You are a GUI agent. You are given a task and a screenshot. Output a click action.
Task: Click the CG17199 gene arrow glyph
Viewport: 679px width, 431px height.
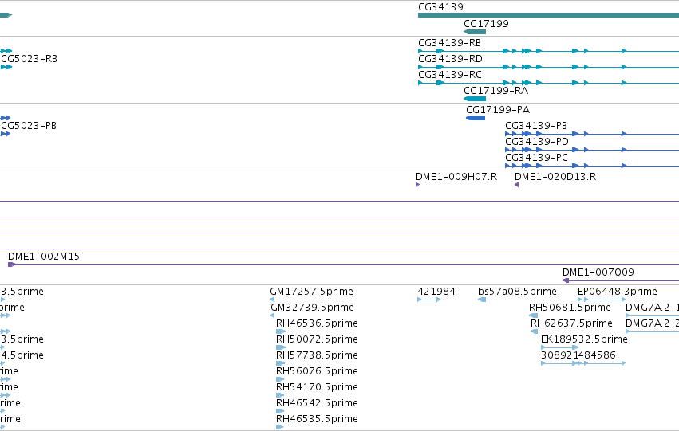(475, 32)
